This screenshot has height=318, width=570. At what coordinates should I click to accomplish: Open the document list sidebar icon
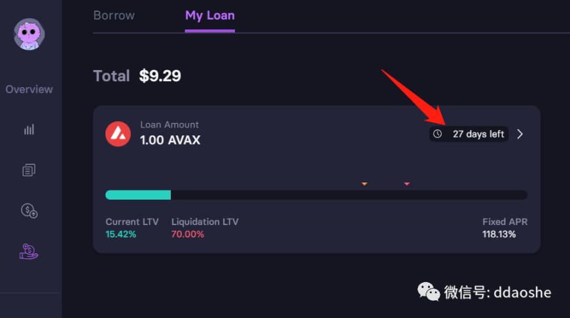pos(29,171)
